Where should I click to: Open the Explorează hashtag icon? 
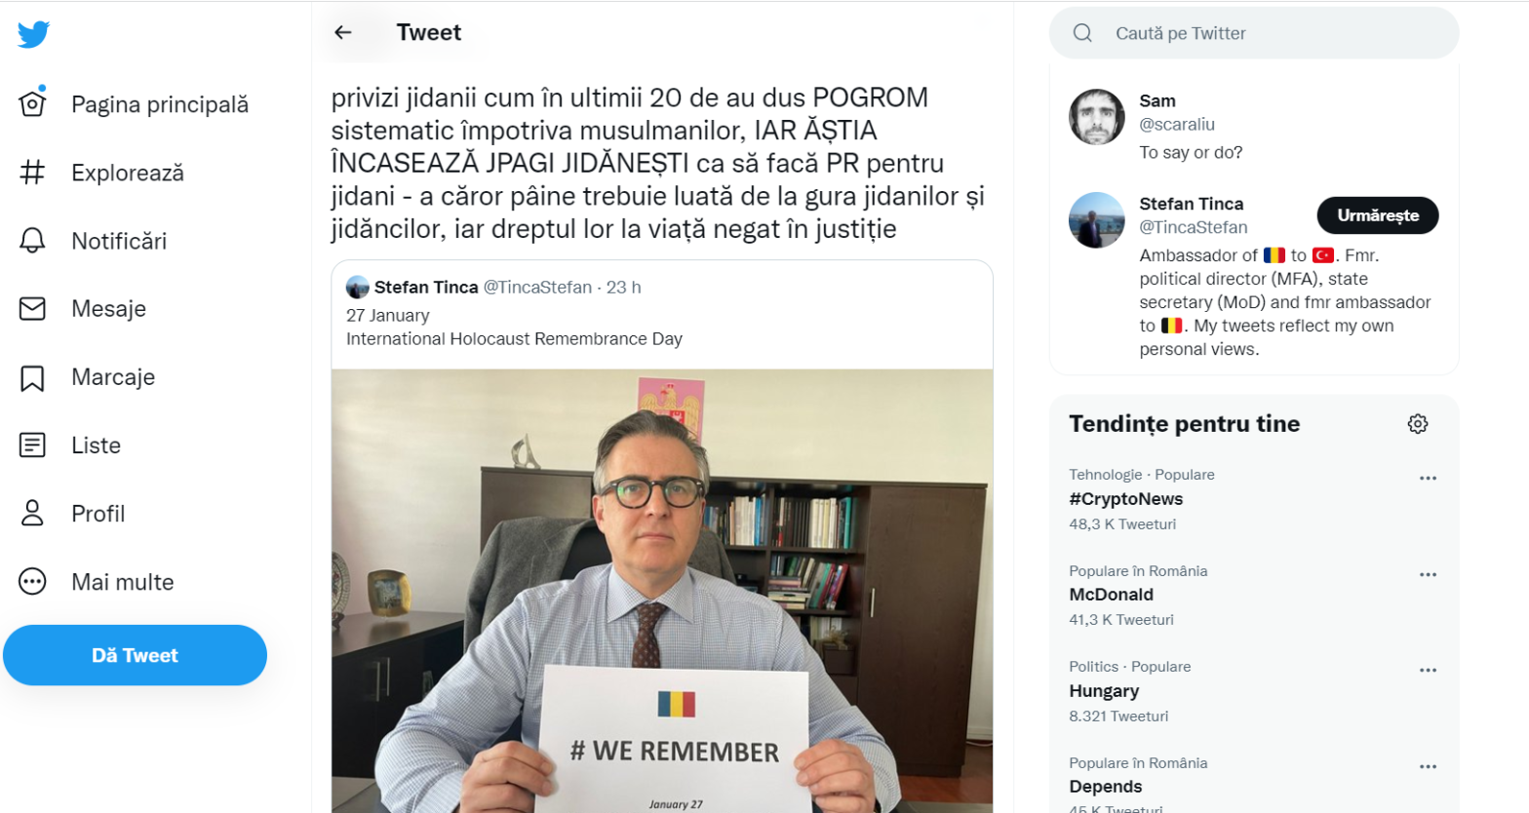click(x=32, y=173)
